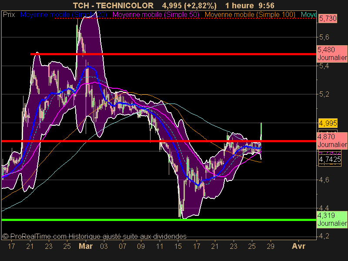348x261 pixels.
Task: Click the 'Mar' month label on date axis
Action: click(86, 246)
